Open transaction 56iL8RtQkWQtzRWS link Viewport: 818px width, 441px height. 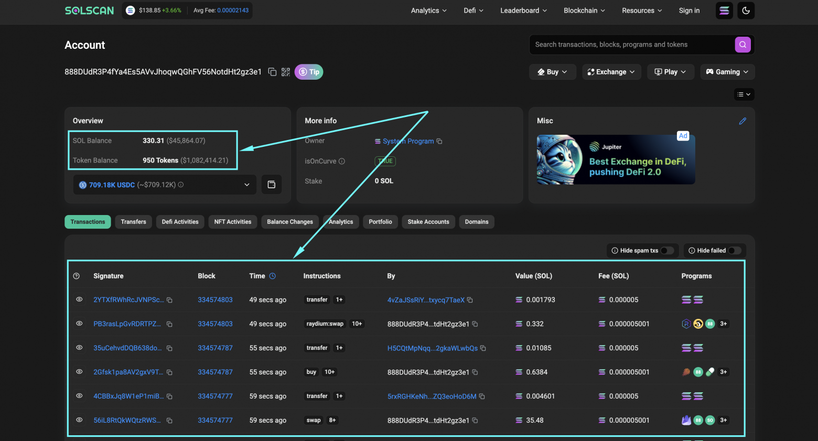pyautogui.click(x=127, y=421)
